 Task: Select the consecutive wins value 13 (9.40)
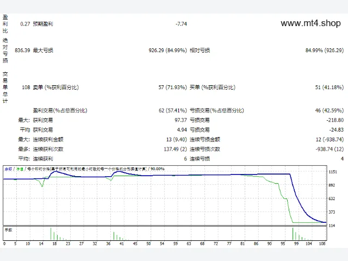pos(176,139)
